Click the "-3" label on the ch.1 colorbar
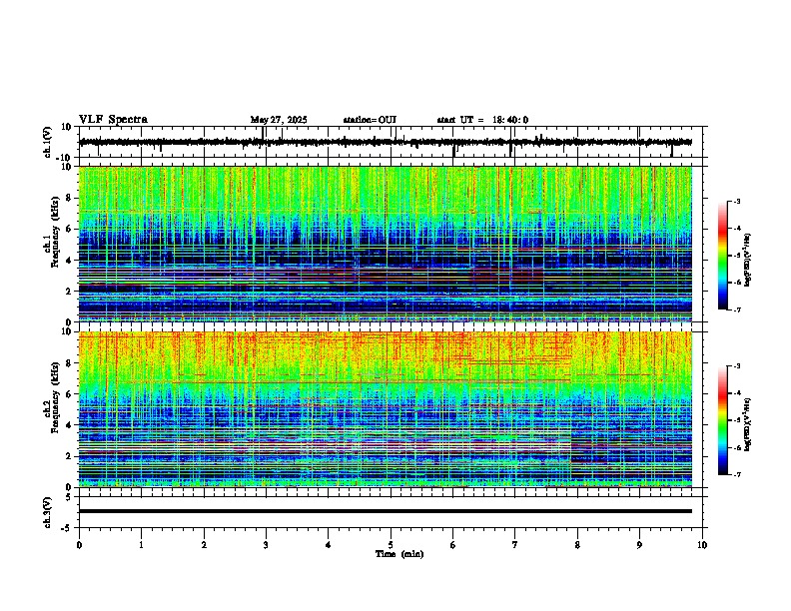This screenshot has height=611, width=791. pos(736,201)
